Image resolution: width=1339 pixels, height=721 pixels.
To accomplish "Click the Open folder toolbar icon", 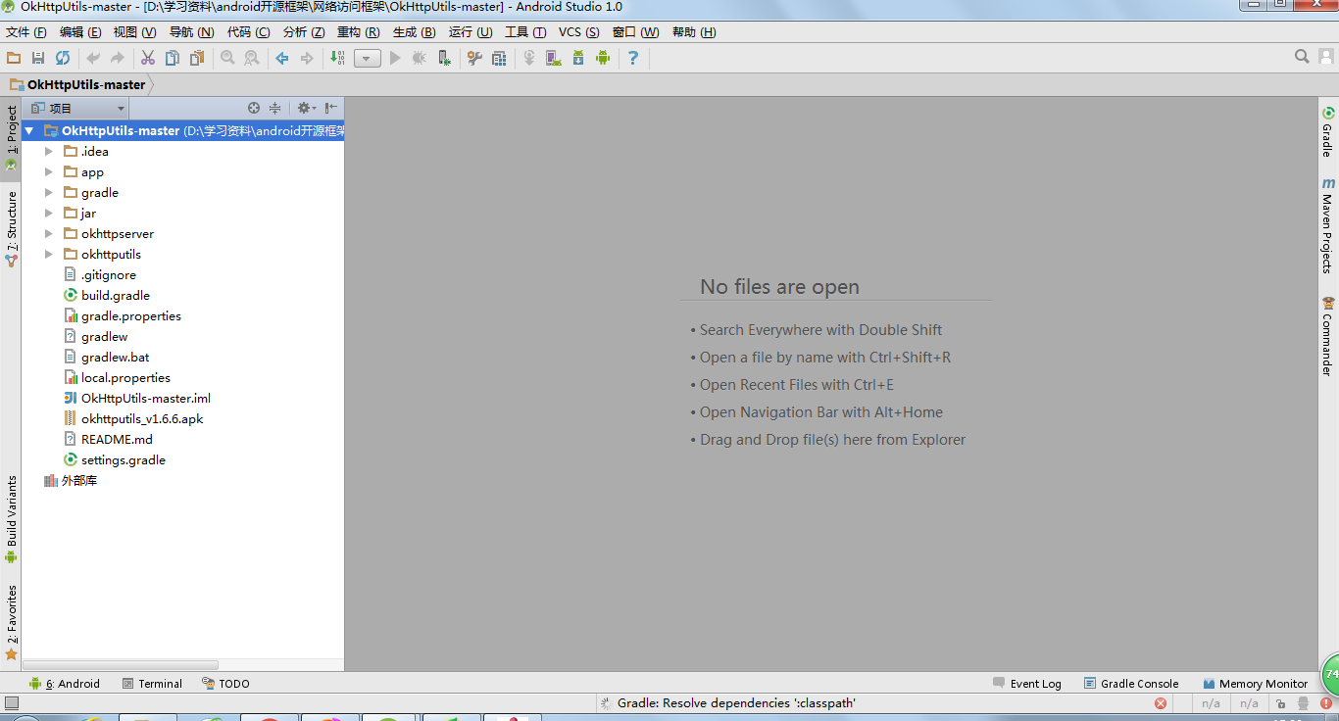I will point(14,59).
